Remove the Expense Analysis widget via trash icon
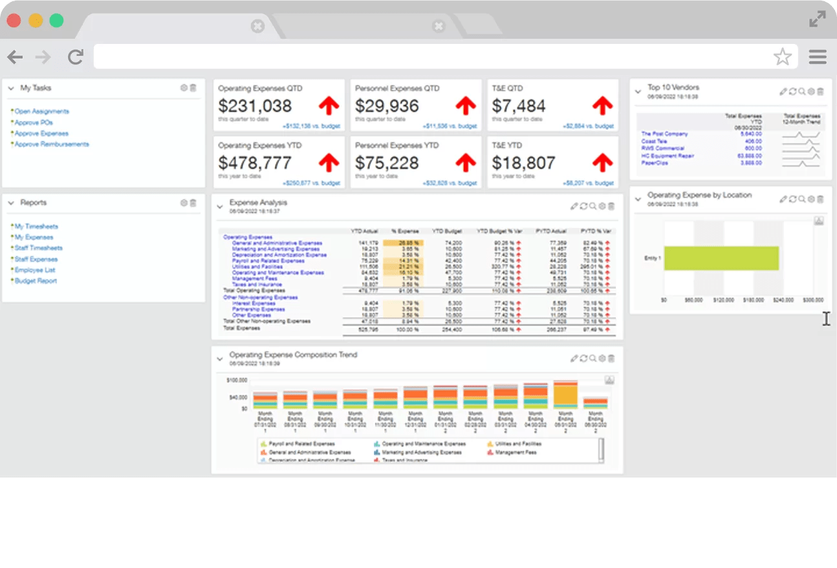 pyautogui.click(x=611, y=206)
